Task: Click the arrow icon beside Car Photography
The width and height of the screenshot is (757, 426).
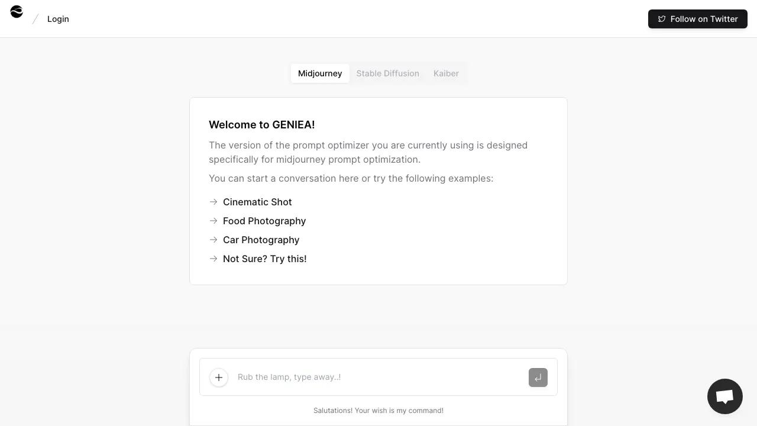Action: click(x=213, y=240)
